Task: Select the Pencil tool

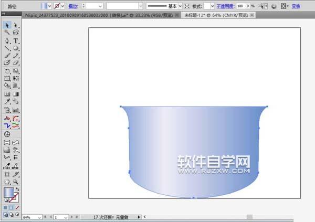Action: tap(16, 56)
